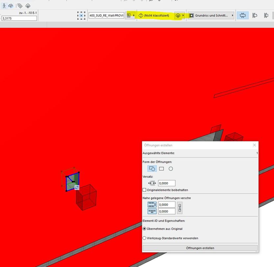Select the combined rectangle-circle opening shape

[x=152, y=168]
